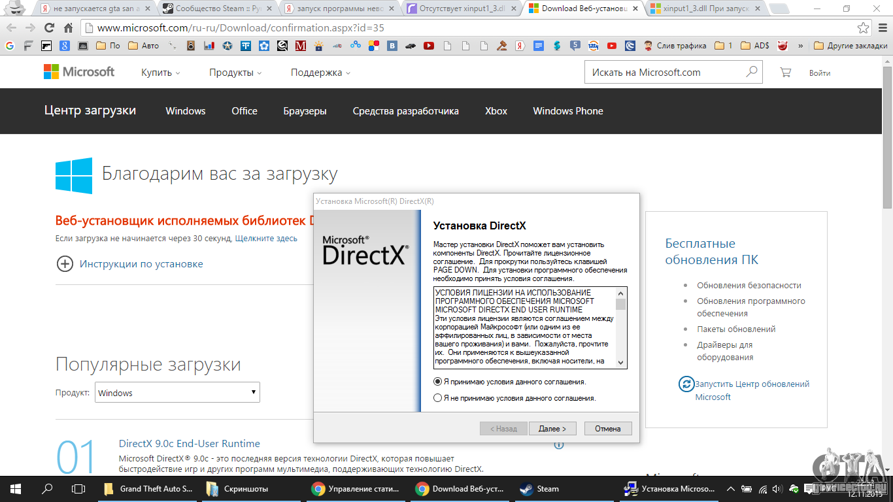The height and width of the screenshot is (502, 893).
Task: Open the blue dollar sign bookmark
Action: (x=556, y=46)
